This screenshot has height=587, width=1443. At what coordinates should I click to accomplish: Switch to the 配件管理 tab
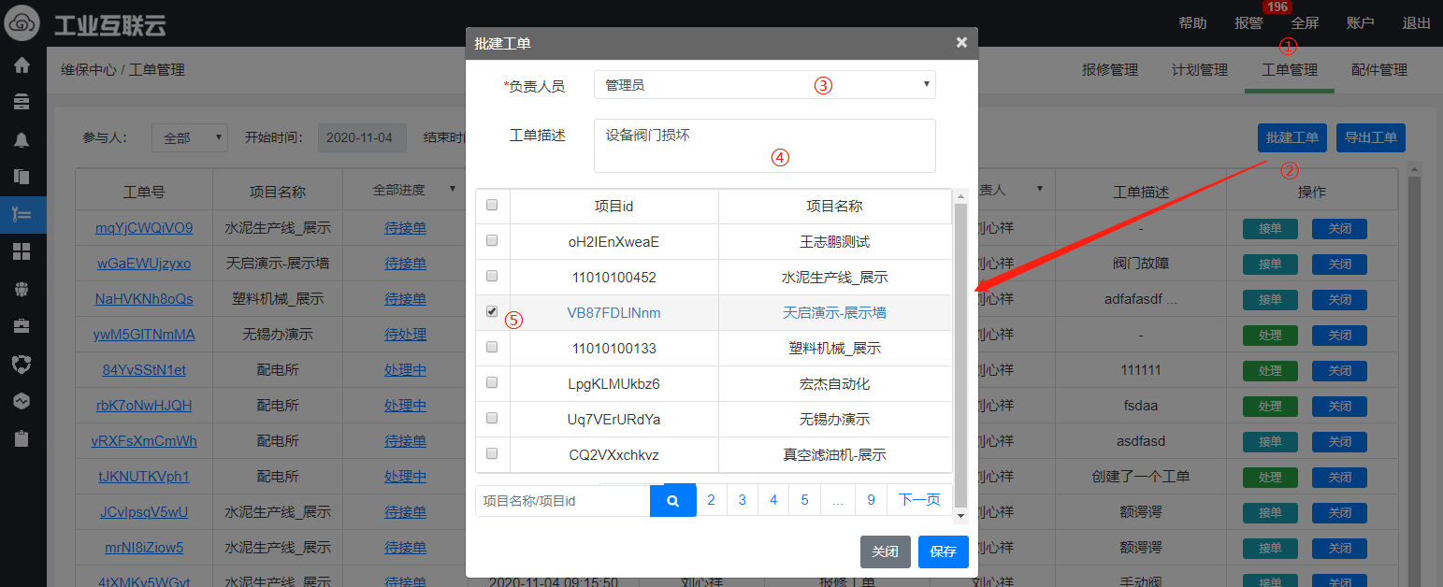pyautogui.click(x=1379, y=70)
